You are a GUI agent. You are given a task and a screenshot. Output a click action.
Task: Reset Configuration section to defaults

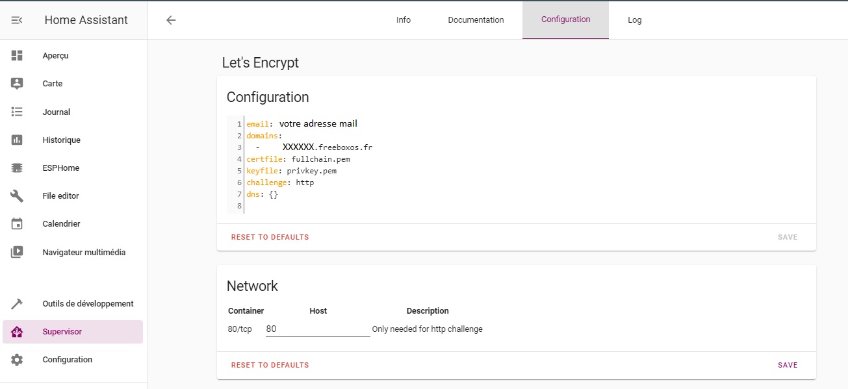pyautogui.click(x=270, y=237)
